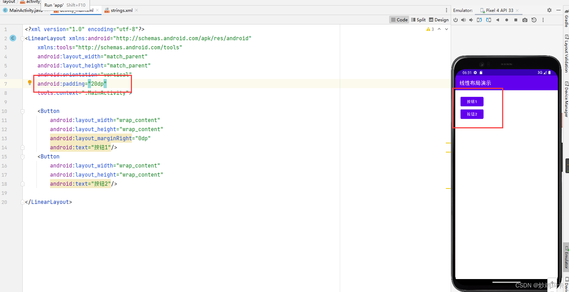Viewport: 569px width, 292px height.
Task: Click the "0dp" marginRight value
Action: [143, 138]
